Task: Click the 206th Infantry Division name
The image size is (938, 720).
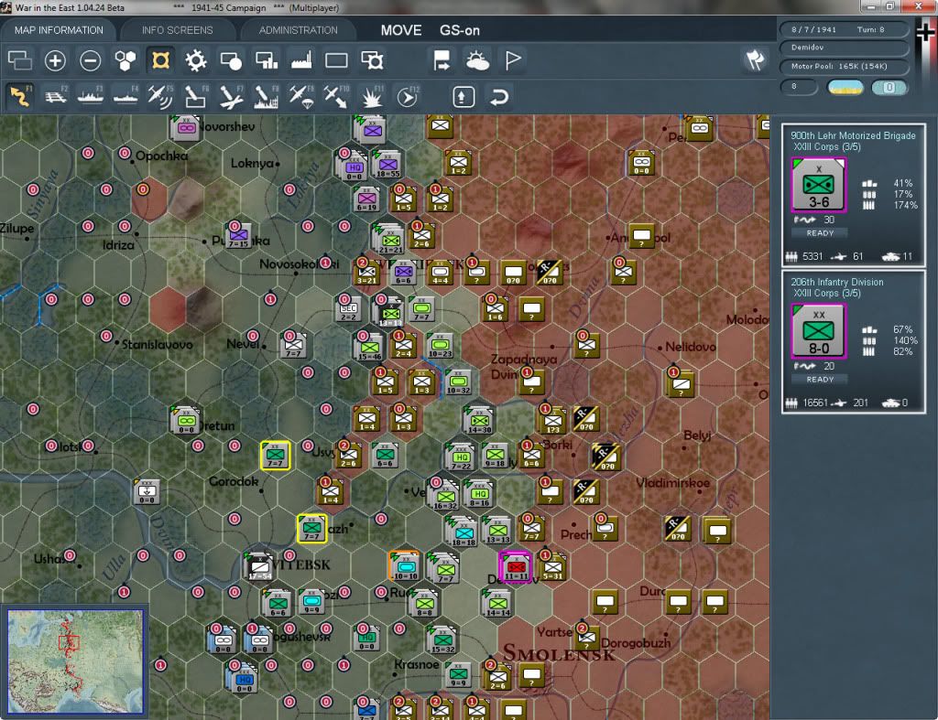Action: pos(837,282)
